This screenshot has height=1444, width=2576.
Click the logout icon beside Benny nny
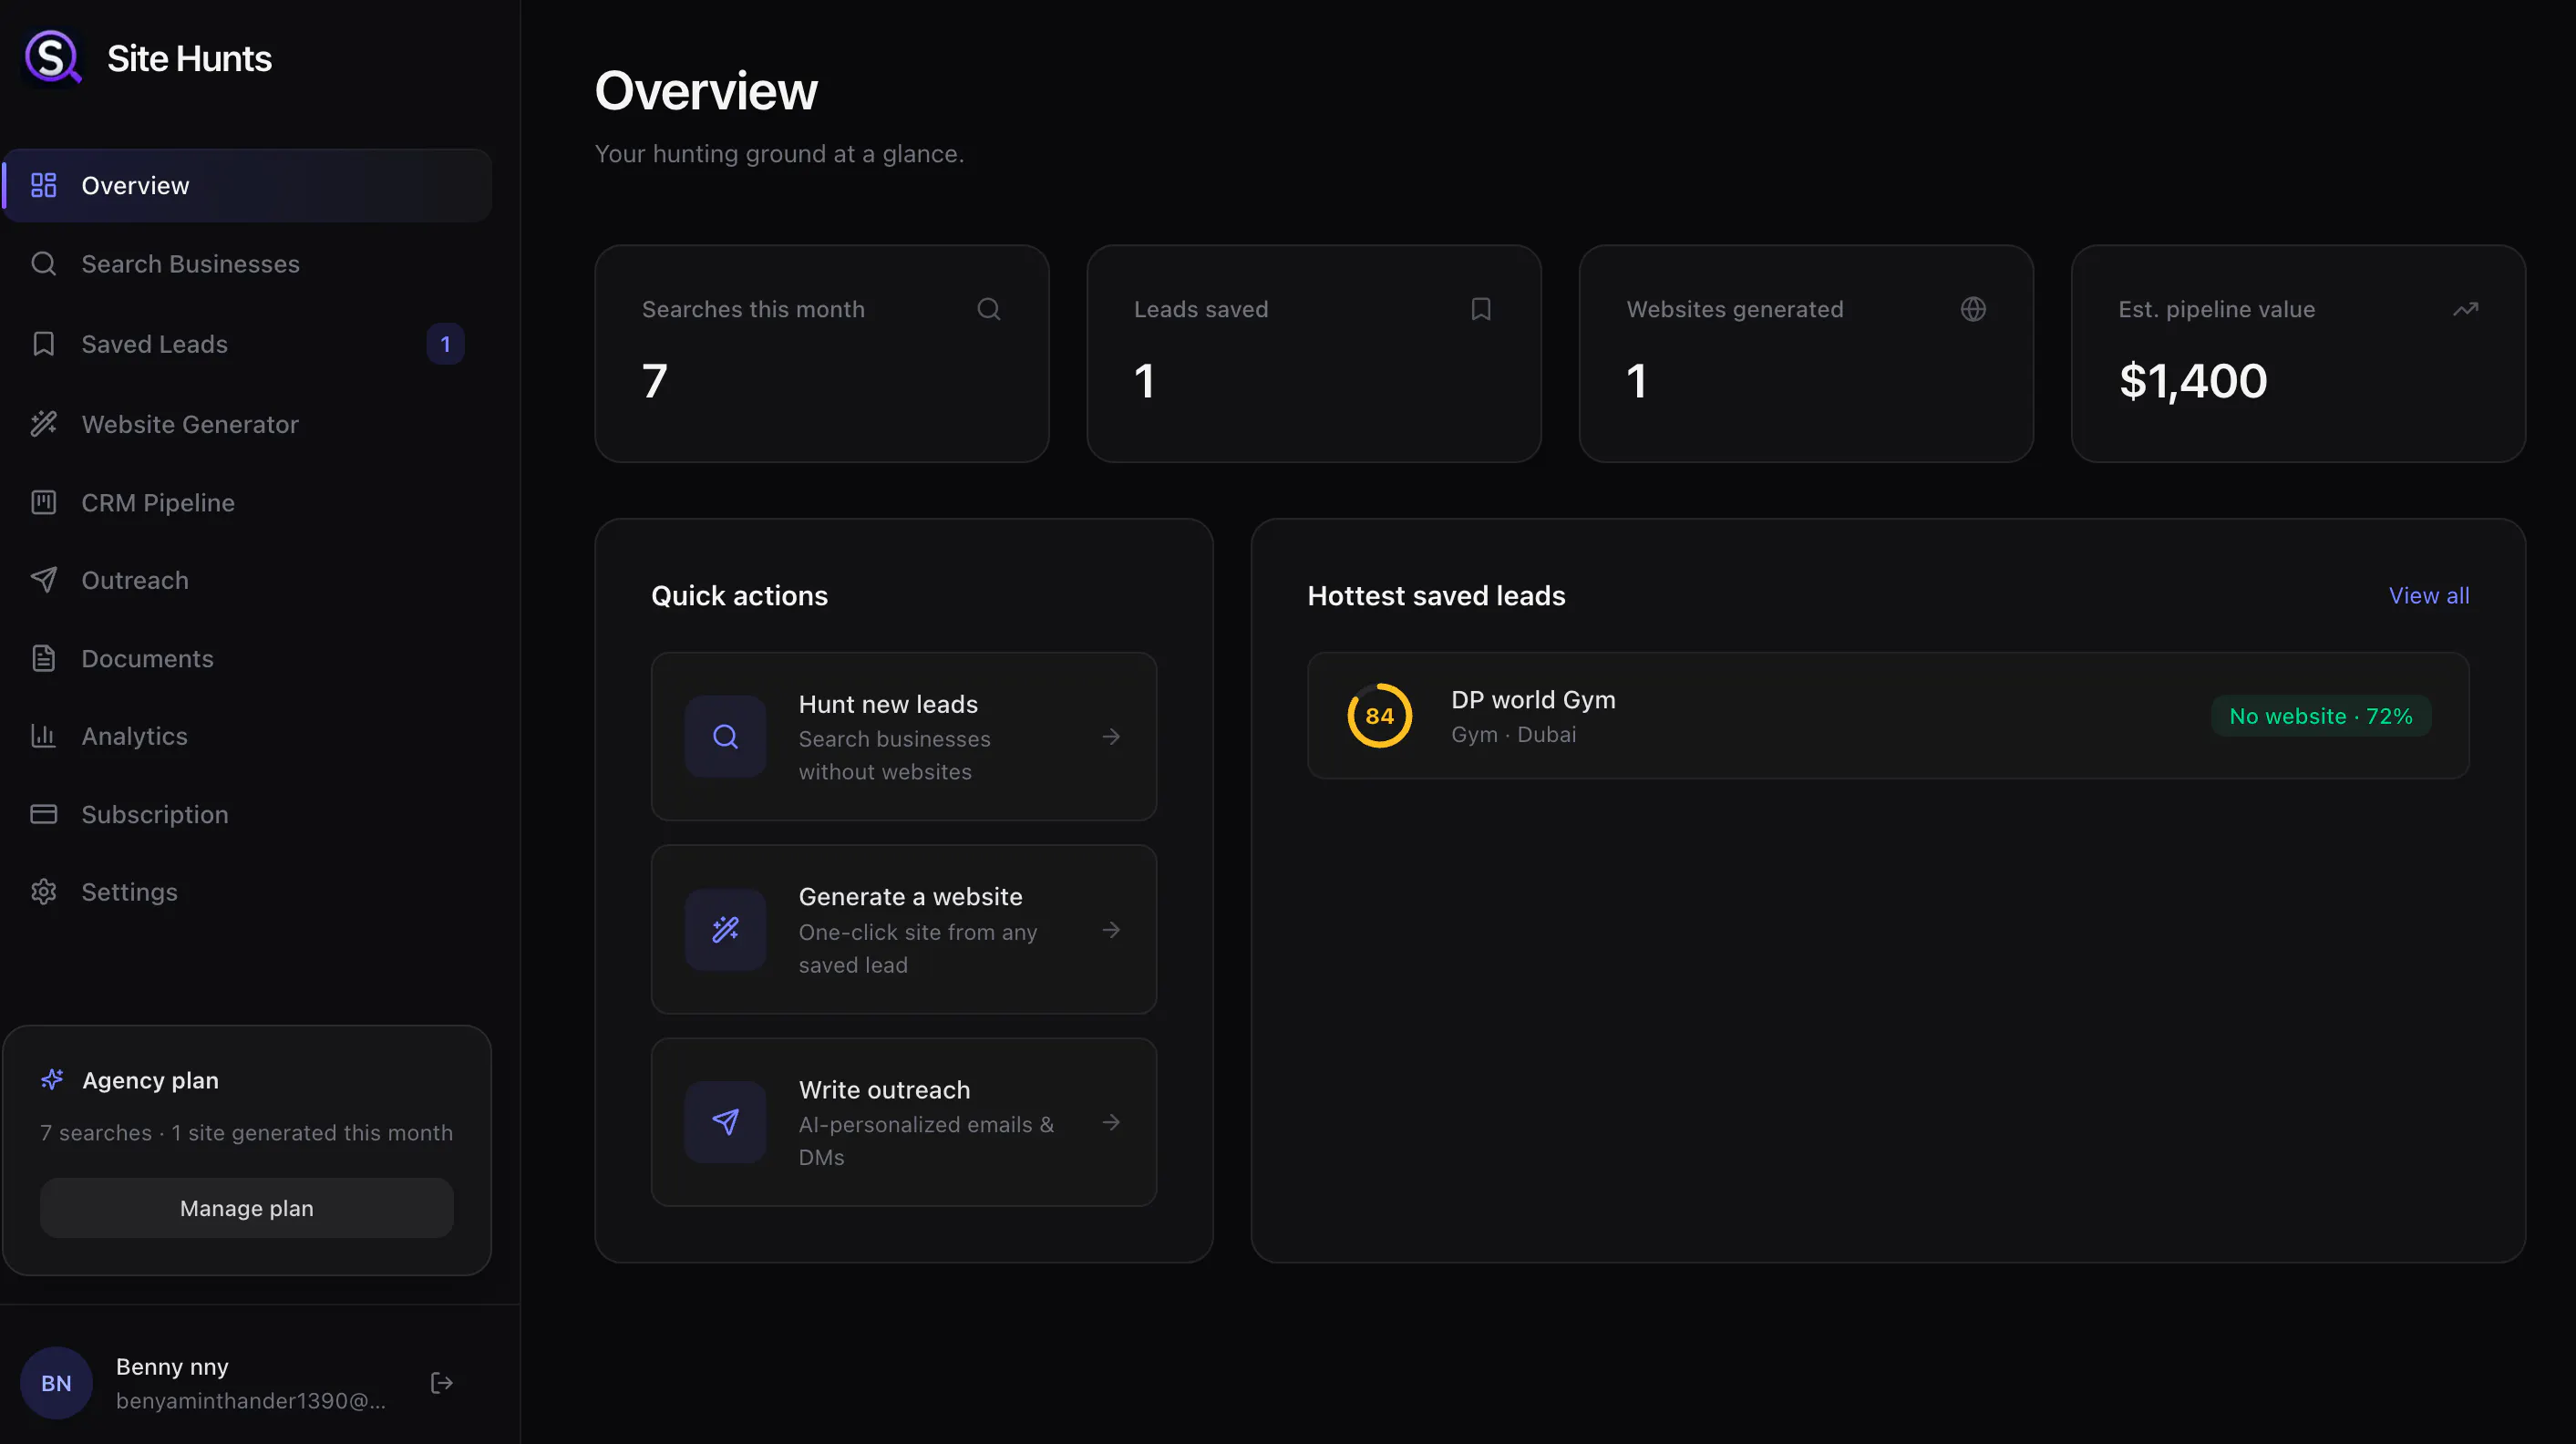click(442, 1383)
